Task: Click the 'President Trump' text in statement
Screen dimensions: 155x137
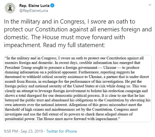Action: click(x=18, y=67)
